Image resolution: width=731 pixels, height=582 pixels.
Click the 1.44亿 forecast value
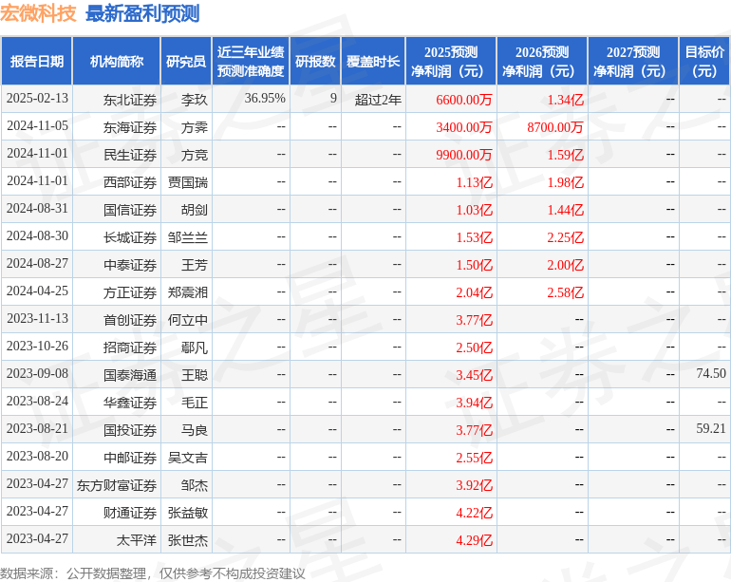click(x=565, y=210)
